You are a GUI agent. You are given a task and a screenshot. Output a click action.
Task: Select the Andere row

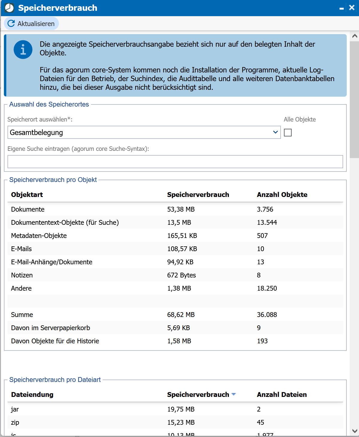pos(175,288)
